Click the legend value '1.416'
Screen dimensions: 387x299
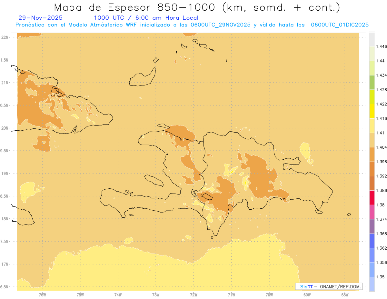point(382,118)
